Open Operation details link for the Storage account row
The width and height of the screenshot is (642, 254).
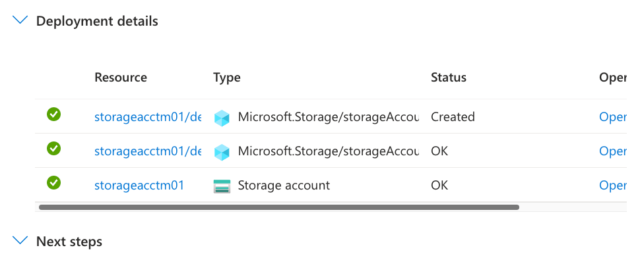(x=612, y=186)
